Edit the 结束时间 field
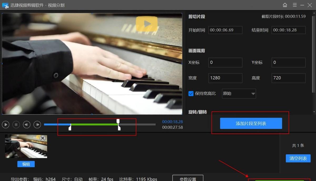Image resolution: width=316 pixels, height=181 pixels. pyautogui.click(x=289, y=30)
